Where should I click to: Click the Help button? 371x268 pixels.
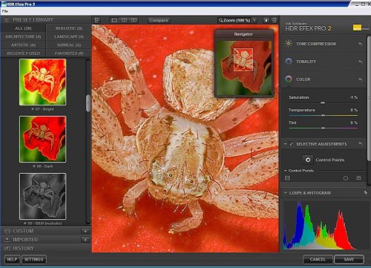[12, 259]
